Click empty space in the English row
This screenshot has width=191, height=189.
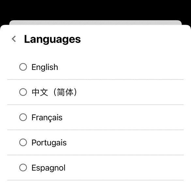[122, 67]
